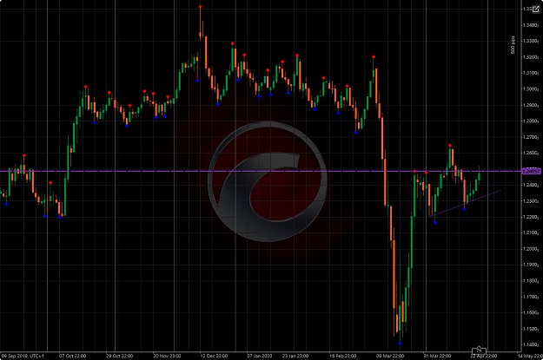Click the "07 Oct 22:00" time axis label

(72, 356)
